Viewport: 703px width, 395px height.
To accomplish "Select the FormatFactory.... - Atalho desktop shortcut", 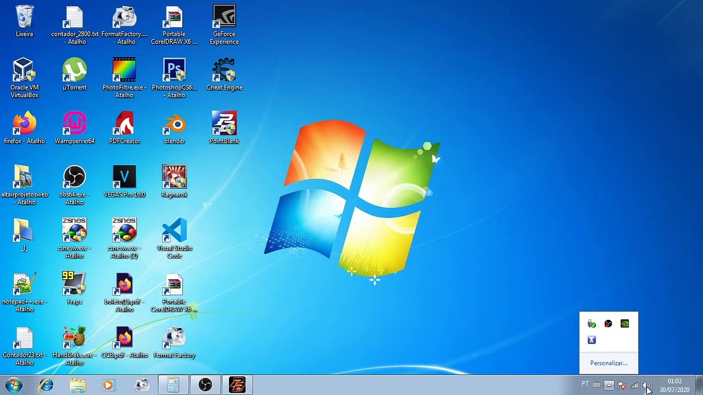I will pyautogui.click(x=125, y=25).
